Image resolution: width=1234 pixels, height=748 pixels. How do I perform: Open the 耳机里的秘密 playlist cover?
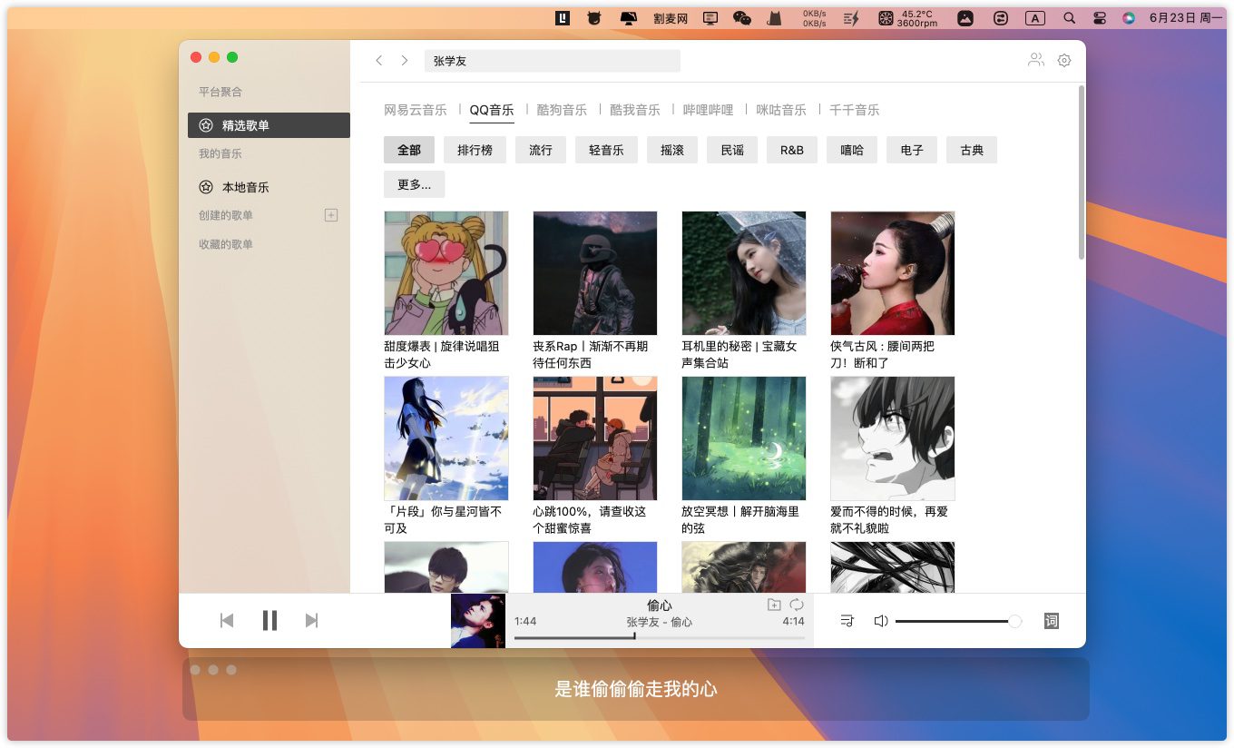coord(744,273)
